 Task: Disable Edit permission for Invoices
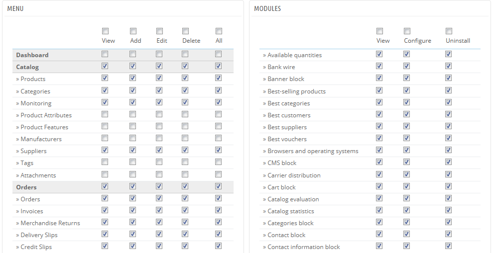pyautogui.click(x=159, y=210)
